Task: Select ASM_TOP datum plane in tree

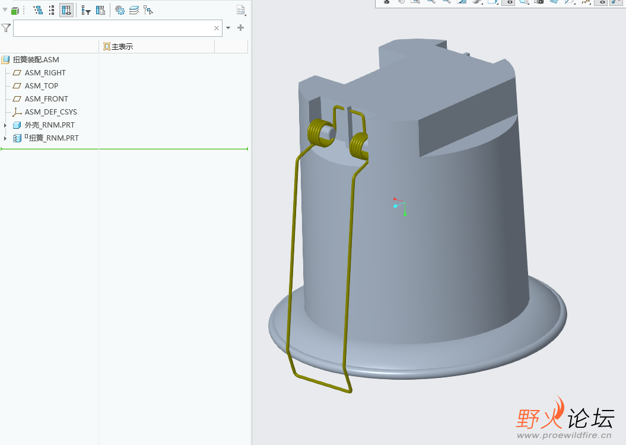Action: click(41, 86)
